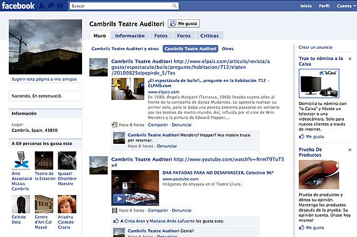Screen dimensions: 357x237
Task: Select the 'Otros' wall filter
Action: (228, 49)
